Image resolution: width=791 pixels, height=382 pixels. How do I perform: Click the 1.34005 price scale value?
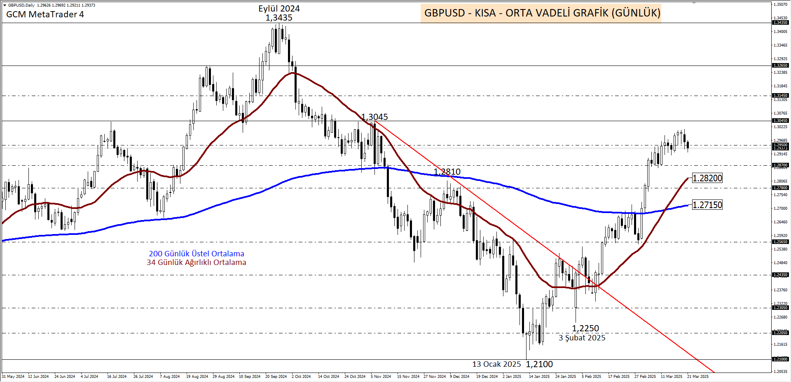point(781,32)
